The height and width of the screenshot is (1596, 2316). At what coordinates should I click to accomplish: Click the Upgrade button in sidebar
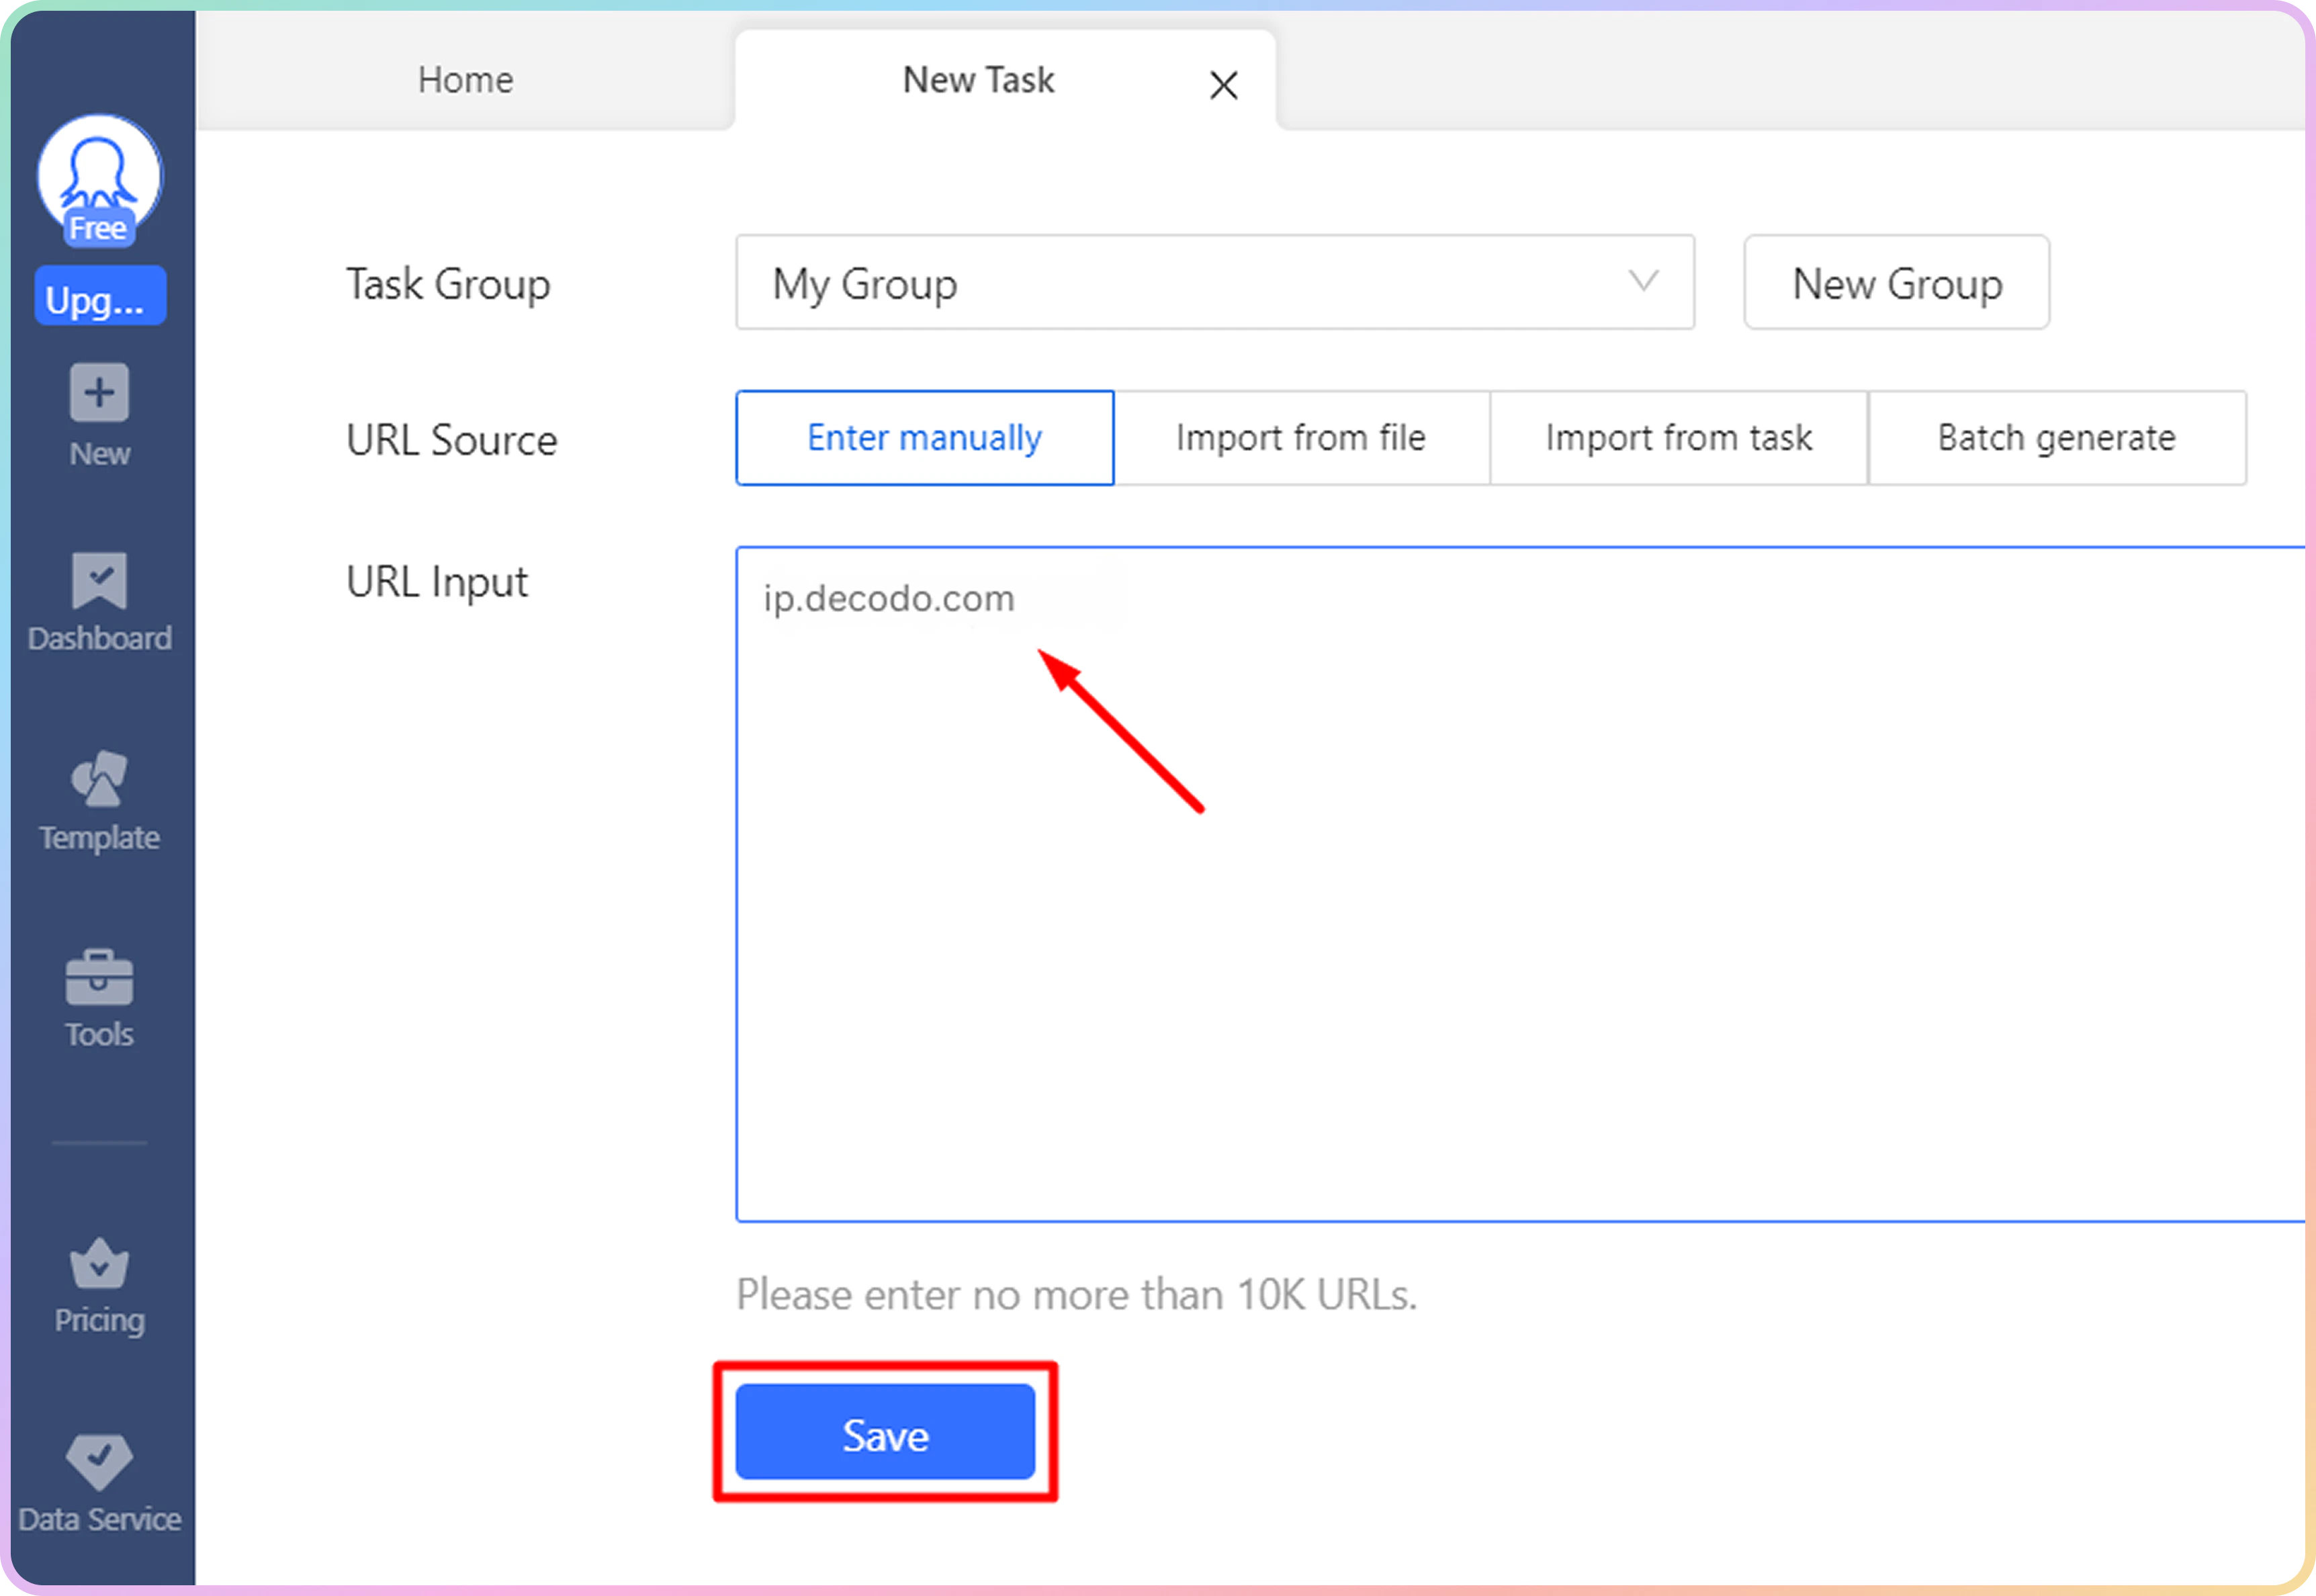click(99, 297)
